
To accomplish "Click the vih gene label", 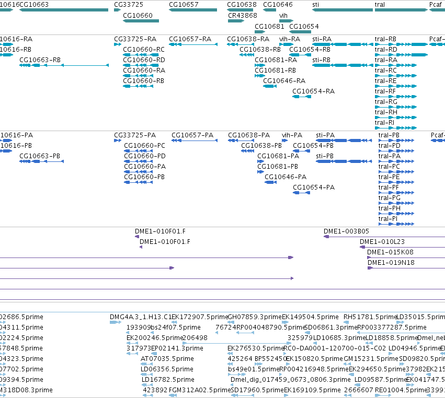I will 283,16.
